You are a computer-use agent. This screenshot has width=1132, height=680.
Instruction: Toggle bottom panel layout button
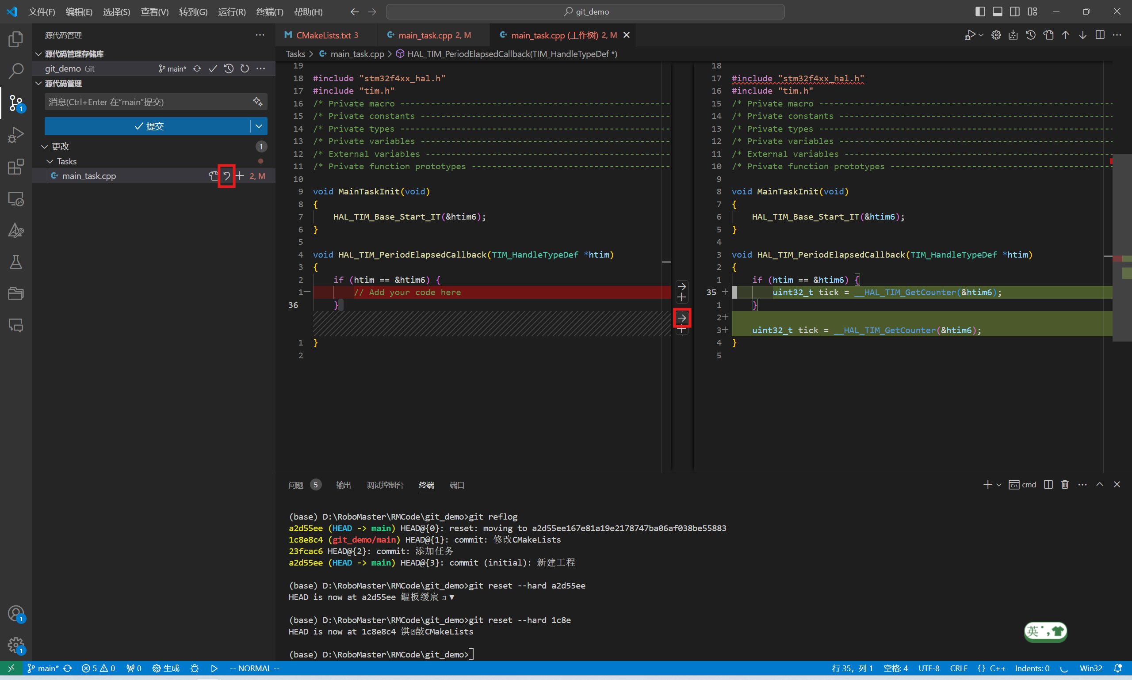tap(997, 11)
